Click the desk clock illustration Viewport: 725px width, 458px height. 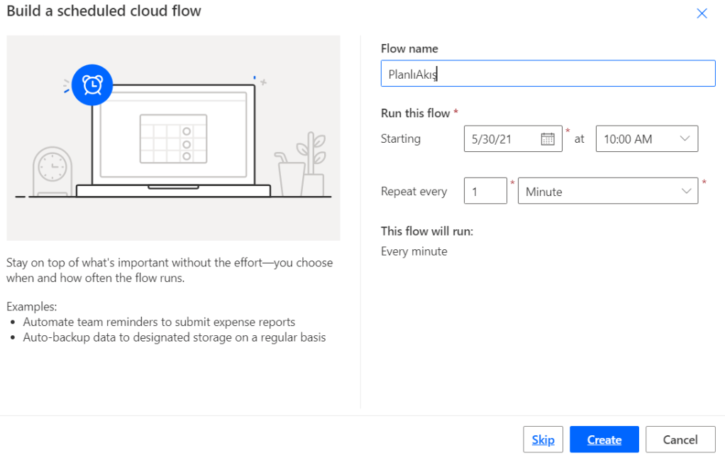[52, 171]
